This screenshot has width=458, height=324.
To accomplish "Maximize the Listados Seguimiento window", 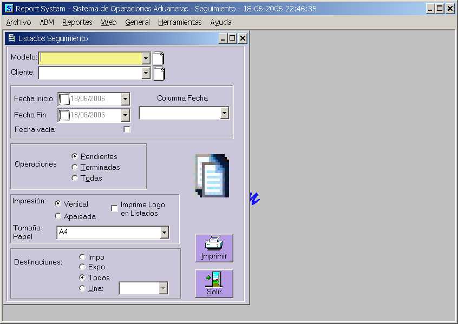I will [232, 38].
